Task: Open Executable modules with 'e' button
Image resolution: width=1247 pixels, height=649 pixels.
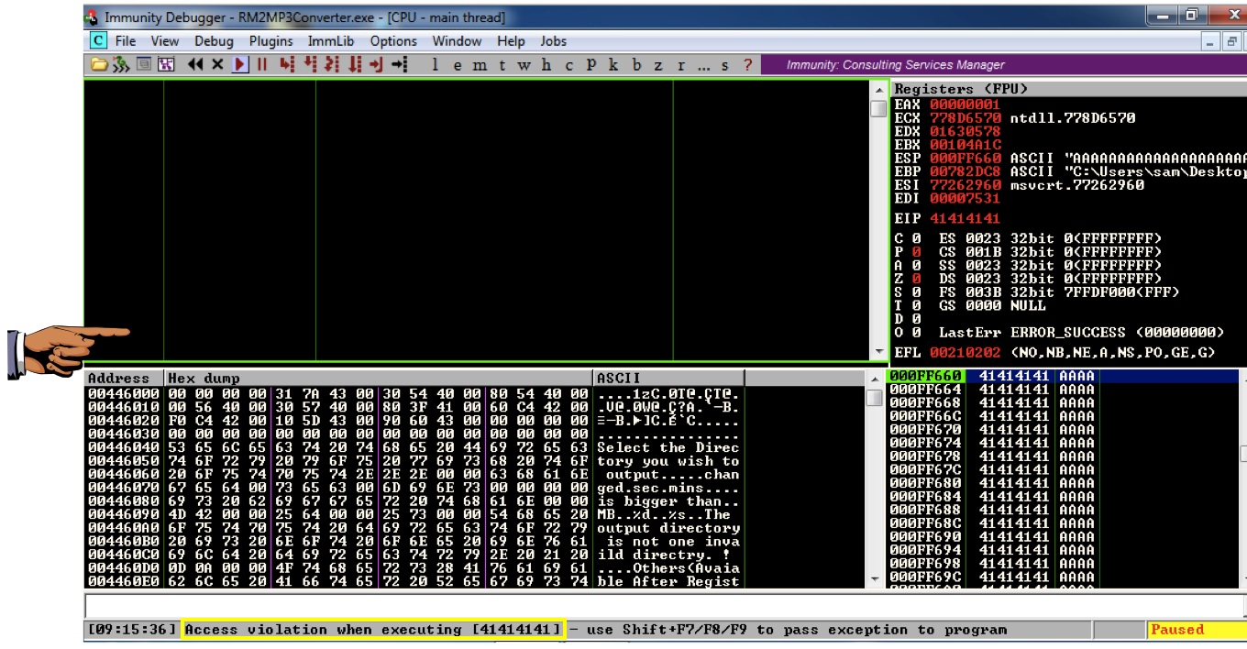Action: (x=458, y=65)
